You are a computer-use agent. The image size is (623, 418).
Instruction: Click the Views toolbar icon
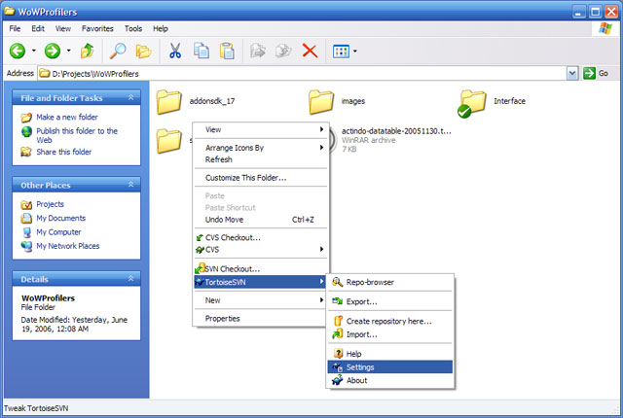pos(341,52)
